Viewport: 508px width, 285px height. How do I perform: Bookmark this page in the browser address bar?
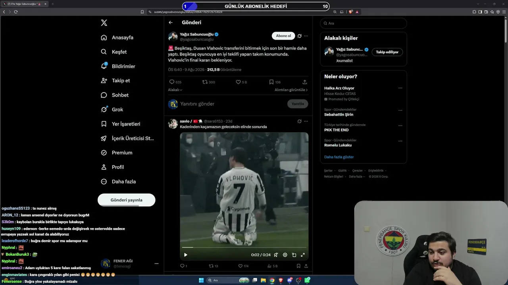click(x=142, y=12)
